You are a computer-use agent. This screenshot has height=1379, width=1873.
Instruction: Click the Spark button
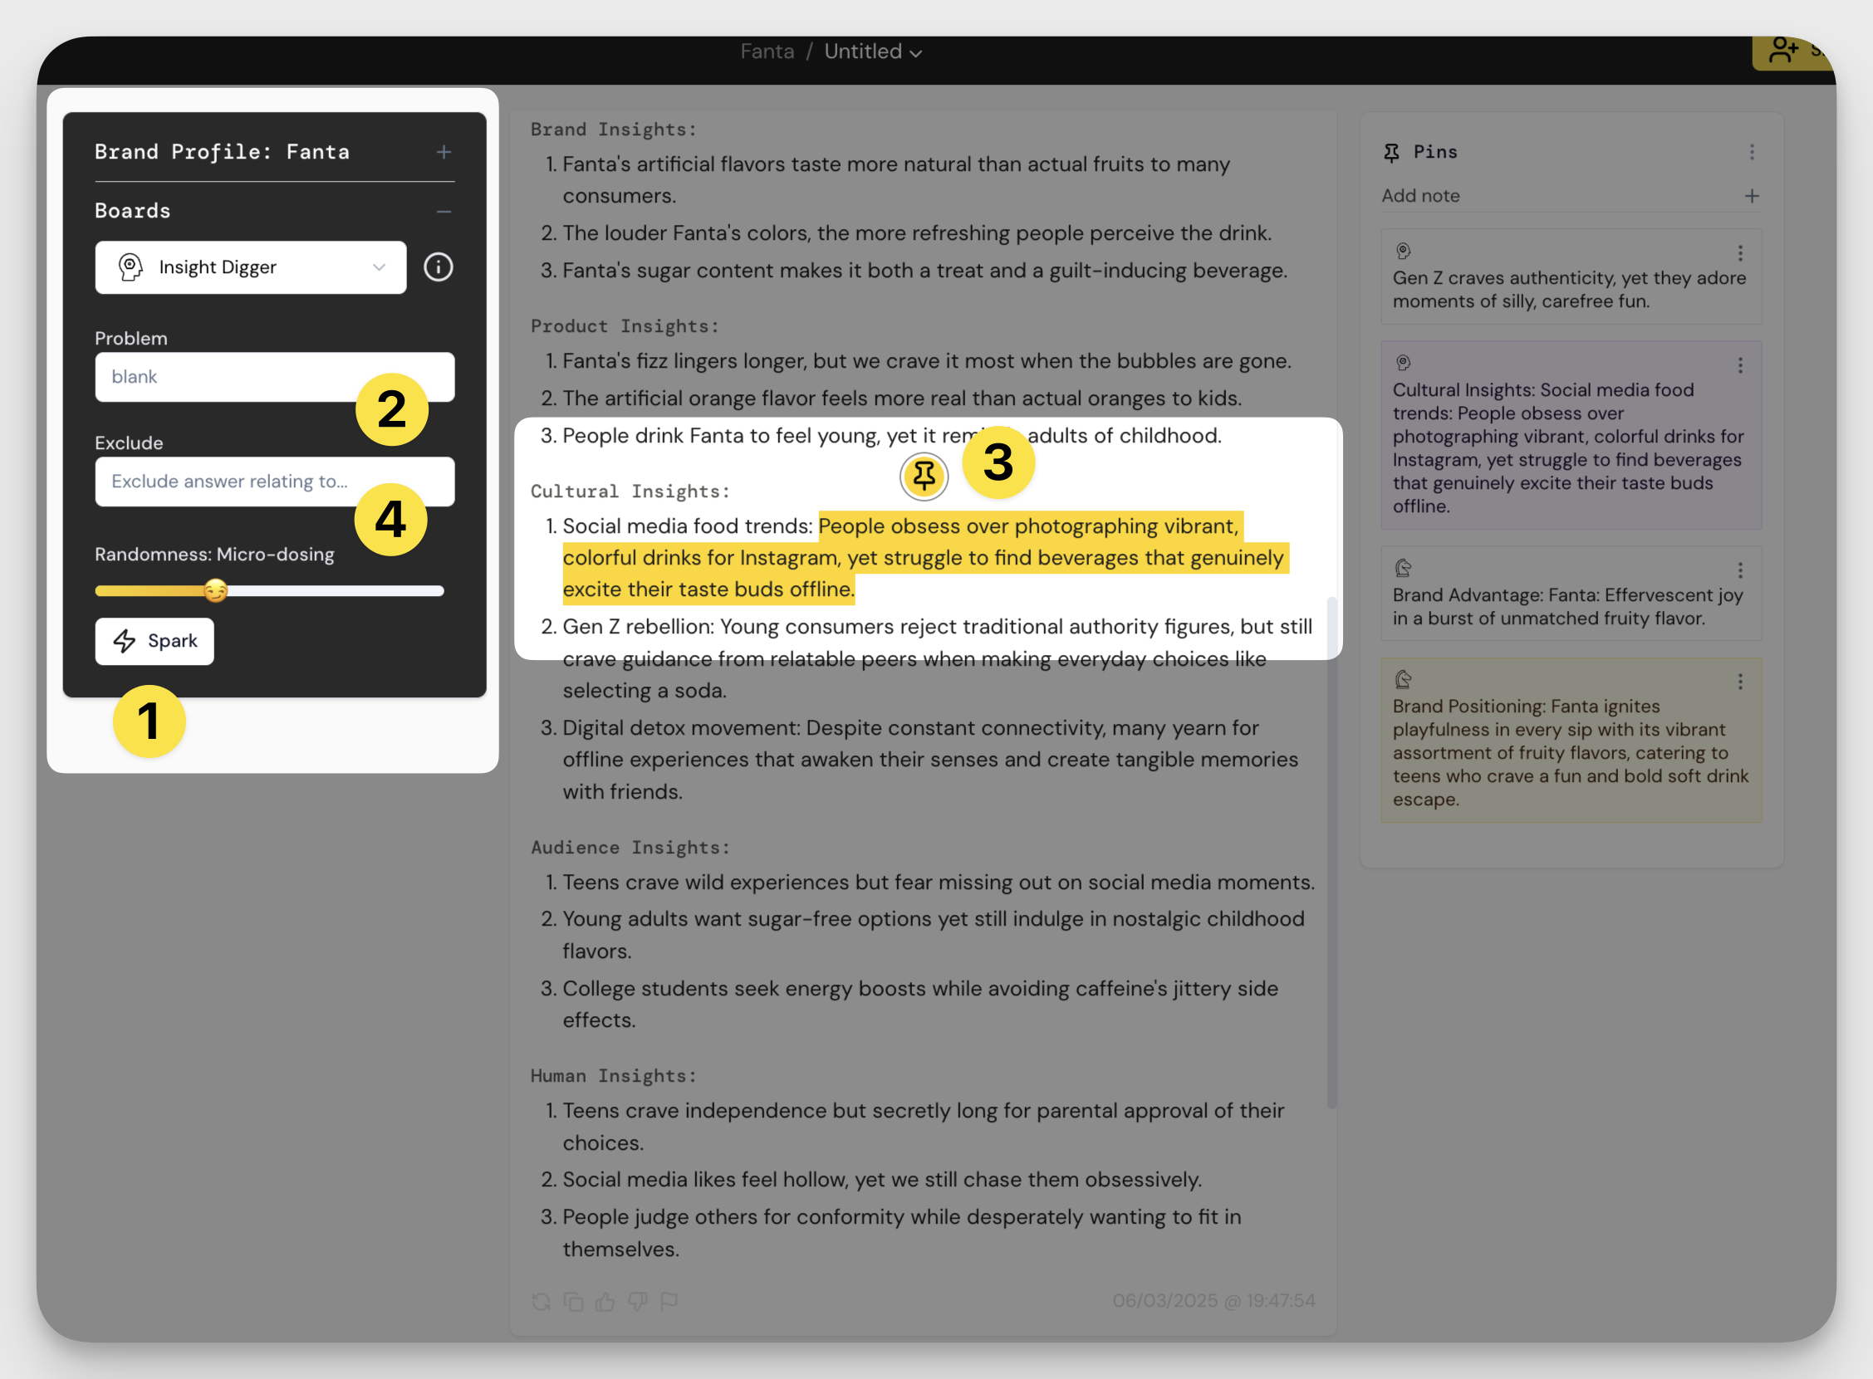pos(154,641)
